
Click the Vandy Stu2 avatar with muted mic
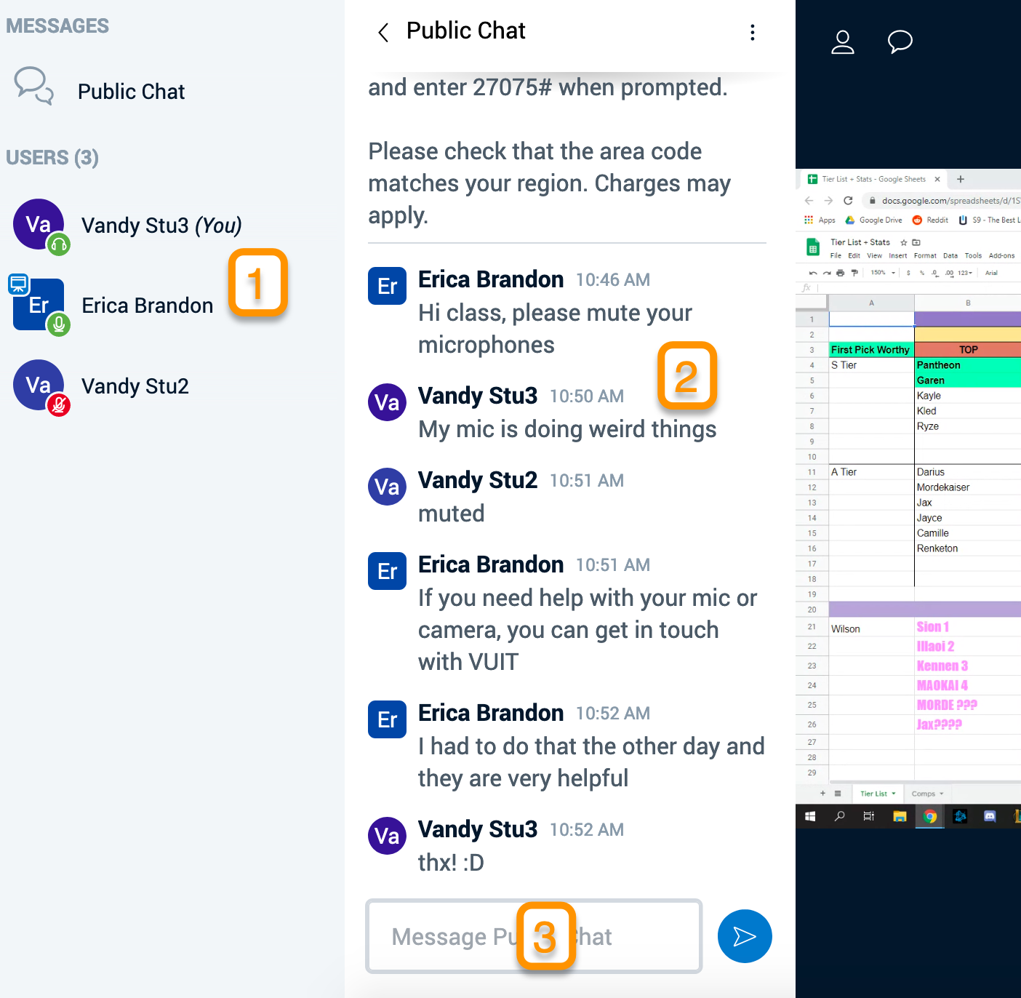39,386
